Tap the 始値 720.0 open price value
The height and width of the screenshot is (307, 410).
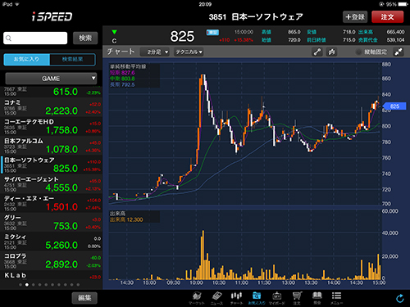tap(294, 40)
